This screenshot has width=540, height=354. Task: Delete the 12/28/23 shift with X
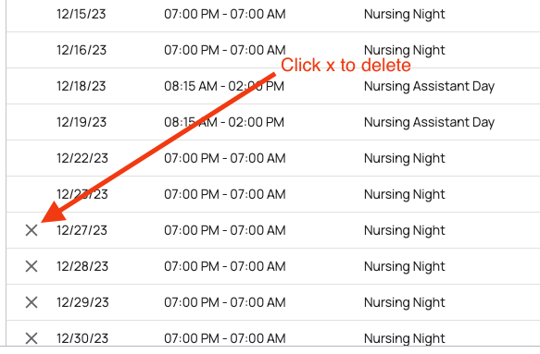coord(31,266)
